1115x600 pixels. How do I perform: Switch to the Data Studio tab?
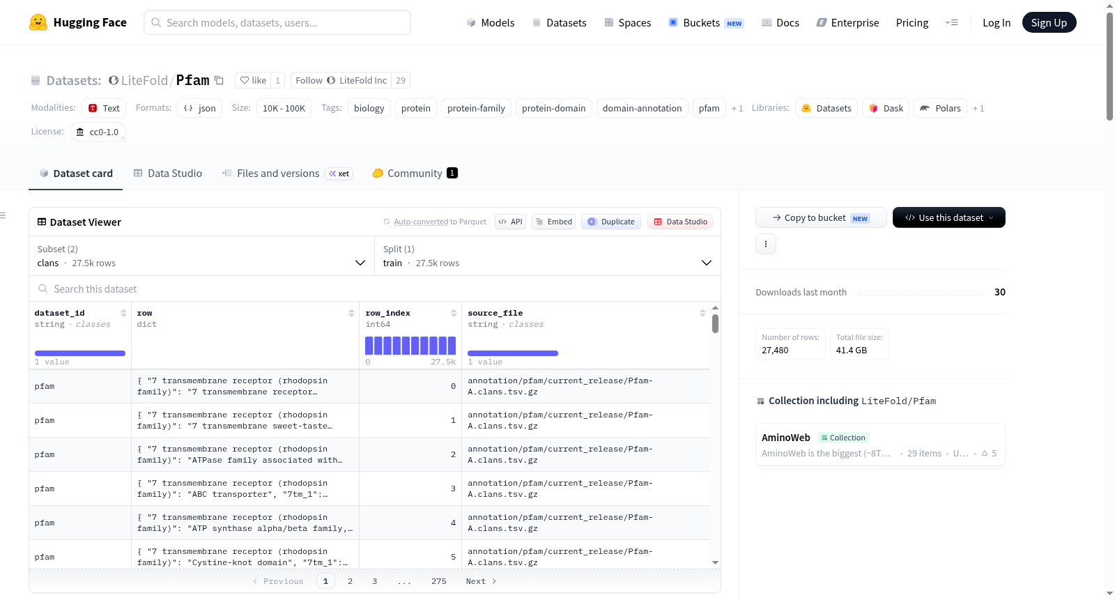[168, 174]
